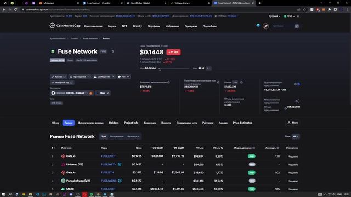Click Fuse Network breadcrumb link

click(x=90, y=39)
